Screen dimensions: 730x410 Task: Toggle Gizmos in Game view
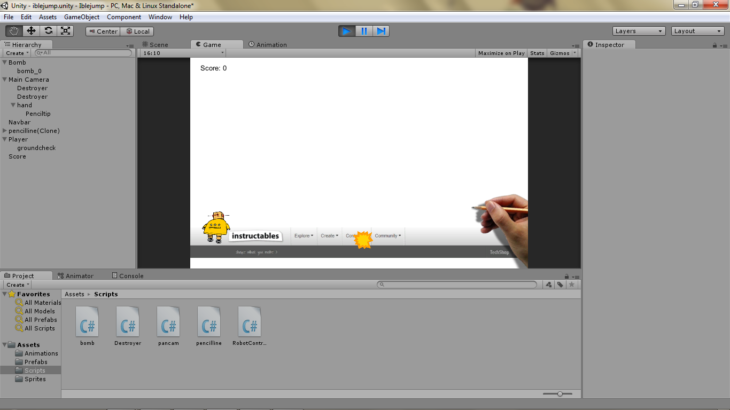560,53
